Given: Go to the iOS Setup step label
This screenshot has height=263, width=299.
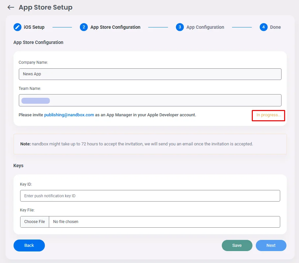Looking at the screenshot, I should [34, 27].
